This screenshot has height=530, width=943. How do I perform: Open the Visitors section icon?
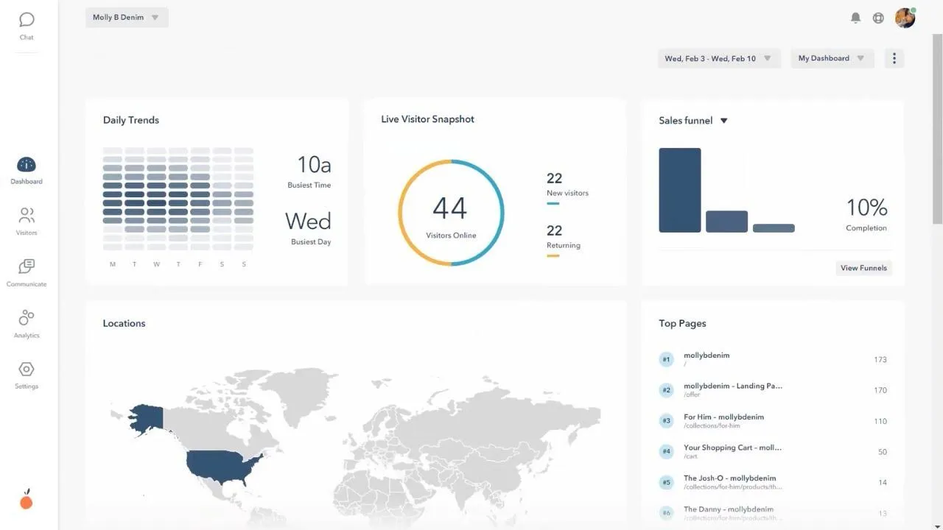[27, 216]
